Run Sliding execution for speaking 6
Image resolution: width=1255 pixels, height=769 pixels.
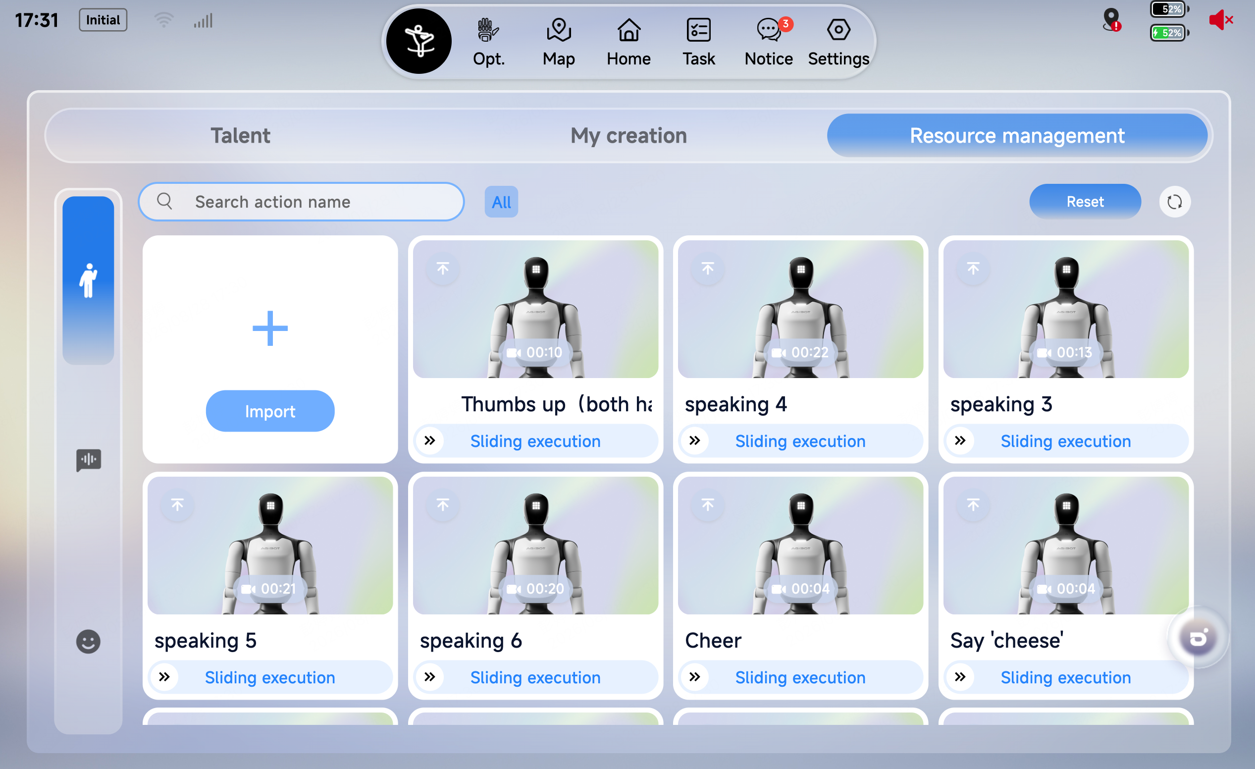pos(535,677)
